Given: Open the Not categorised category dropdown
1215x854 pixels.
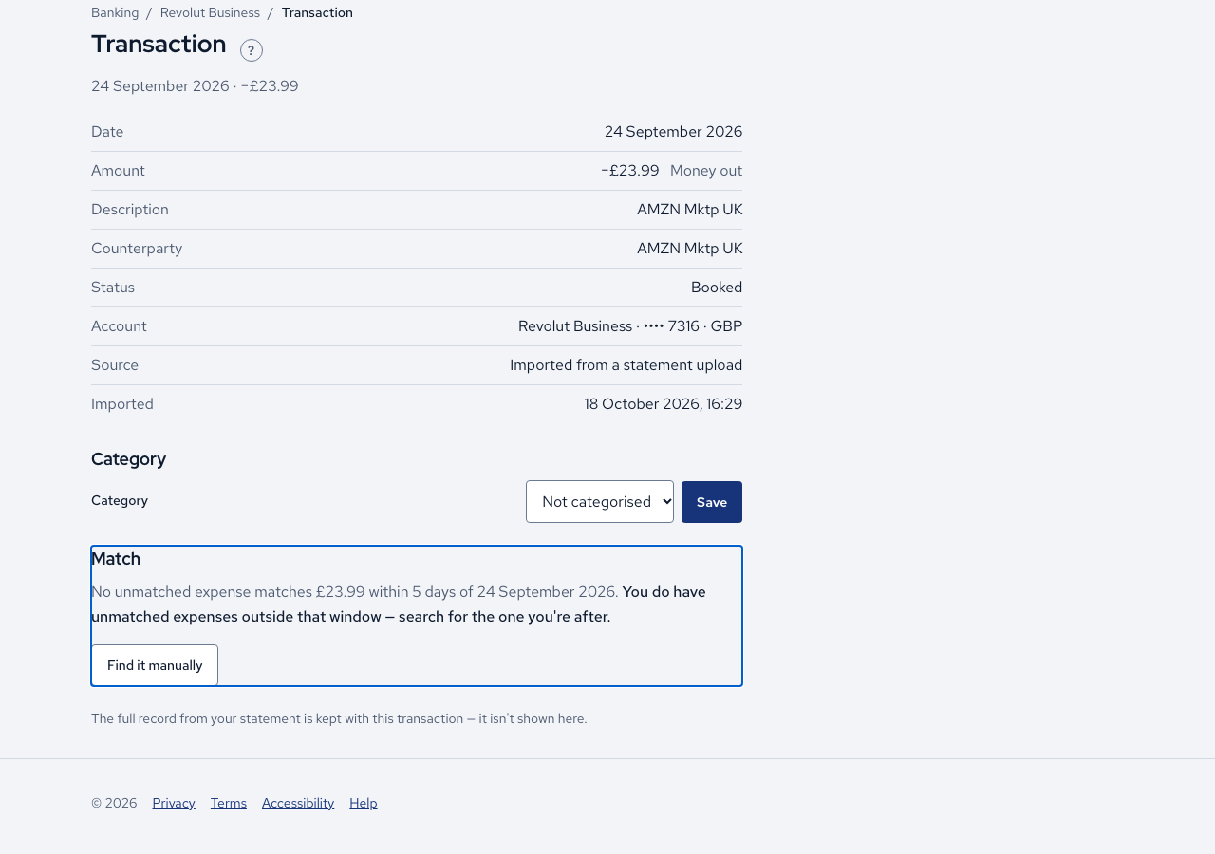Looking at the screenshot, I should coord(600,501).
